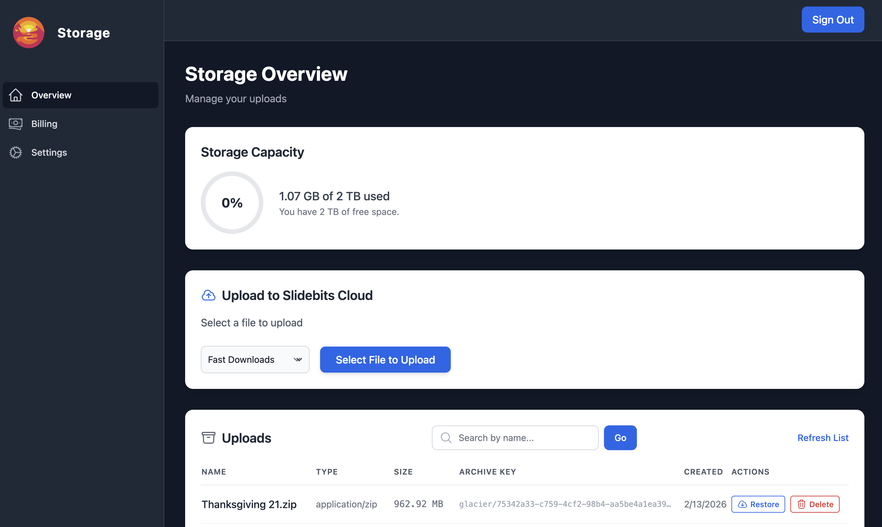Click the 962.92 MB size cell

click(x=418, y=504)
